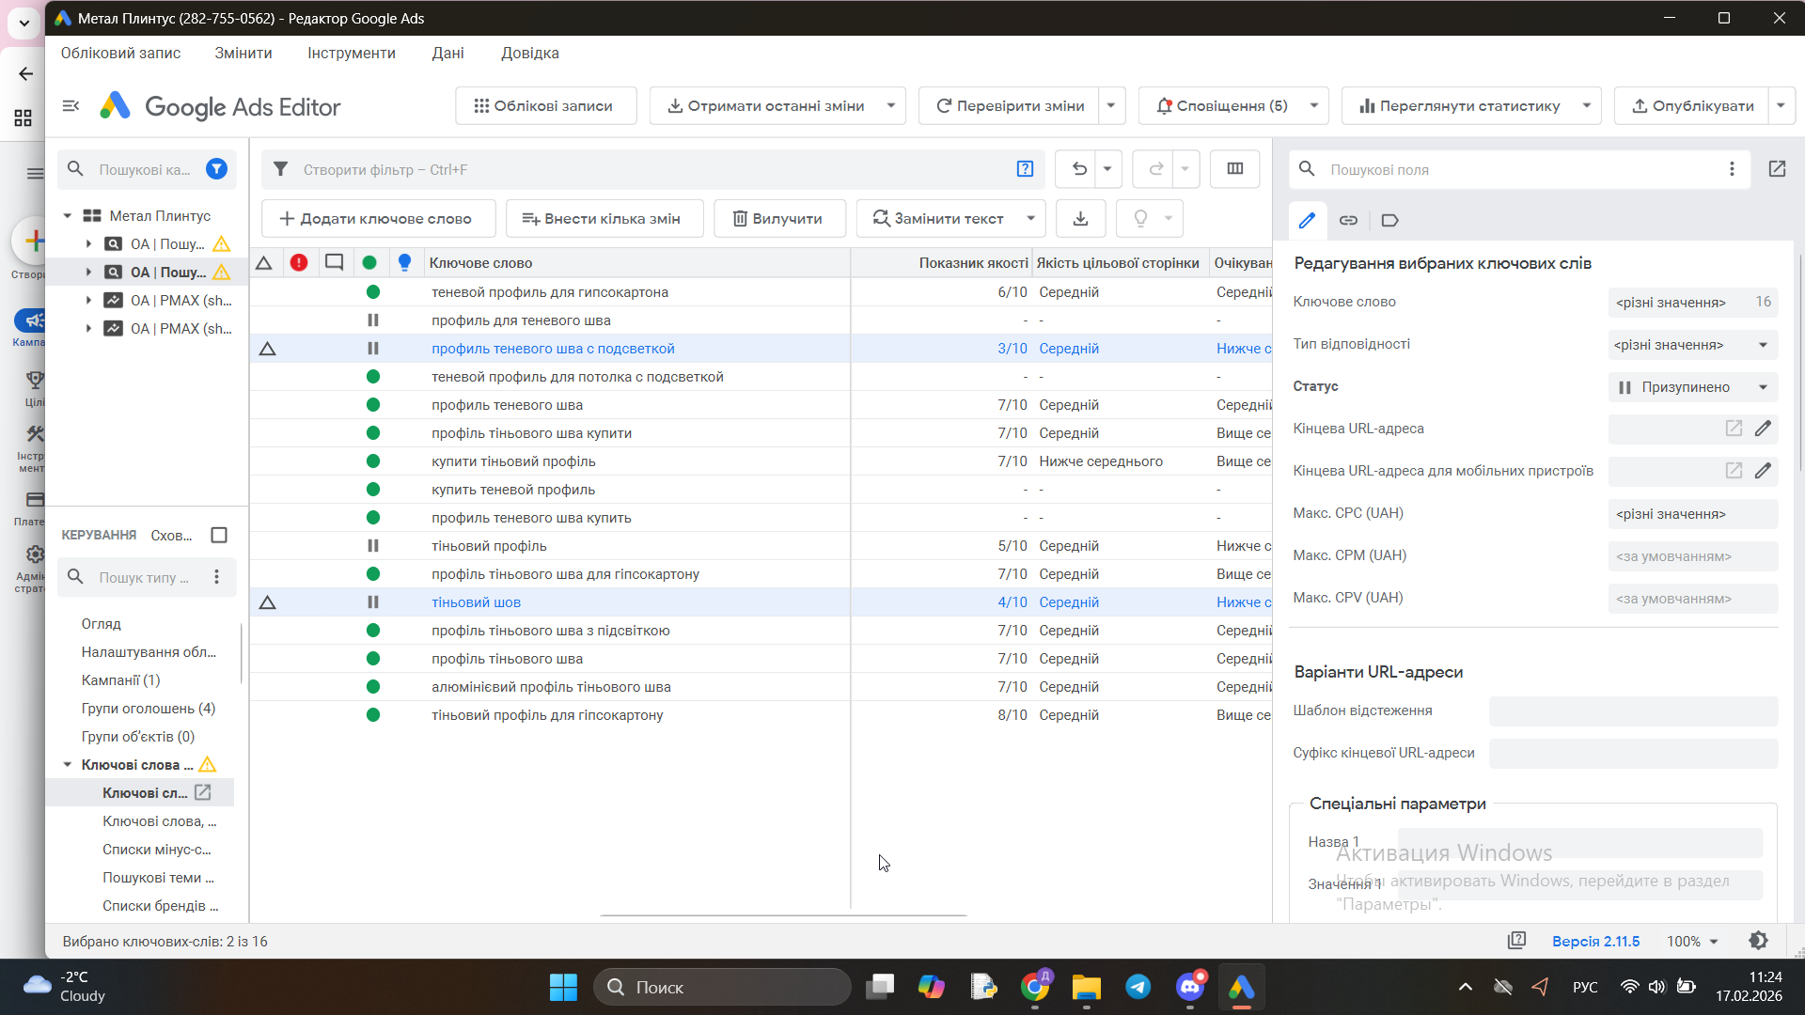The height and width of the screenshot is (1015, 1805).
Task: Edit Кінцева URL-адреса with the pencil icon
Action: coord(1763,429)
